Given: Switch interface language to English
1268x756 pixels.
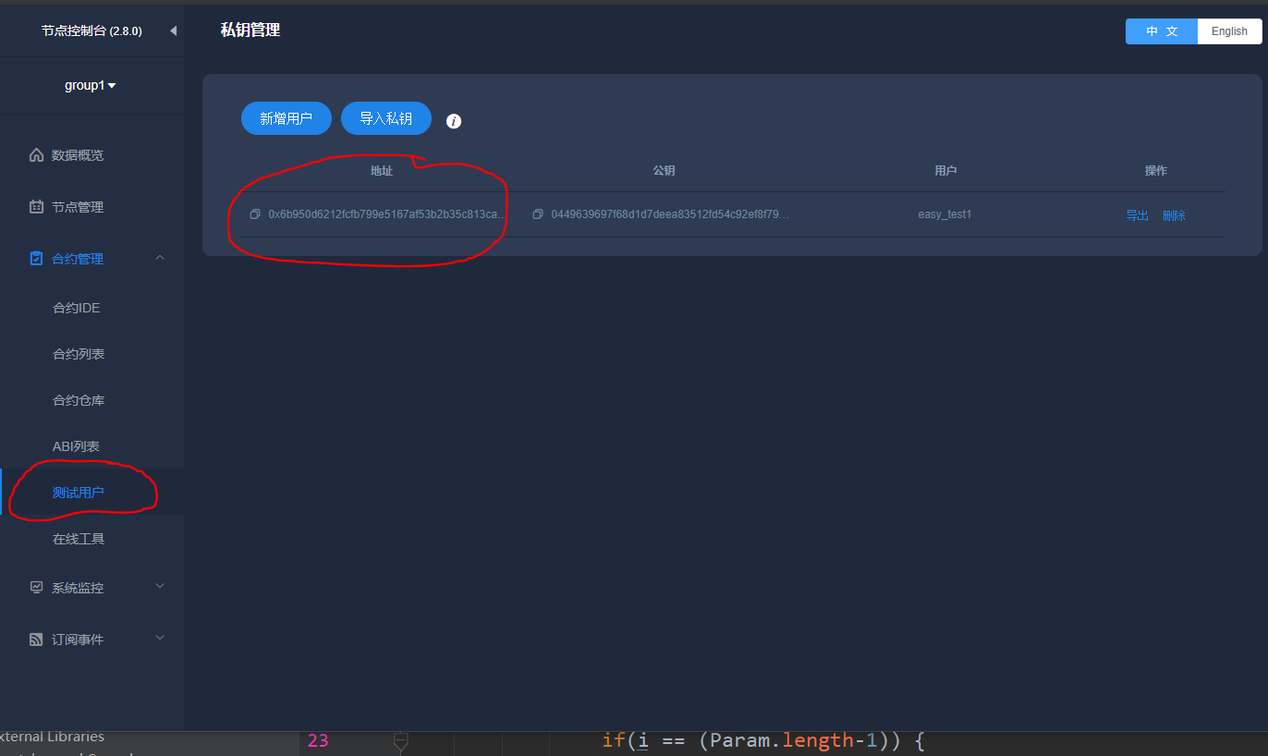Looking at the screenshot, I should (x=1229, y=30).
